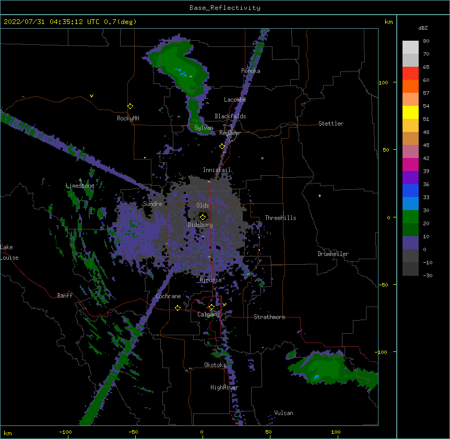This screenshot has height=439, width=450.
Task: Select the brown 45-48 dBZ legend swatch
Action: 410,139
